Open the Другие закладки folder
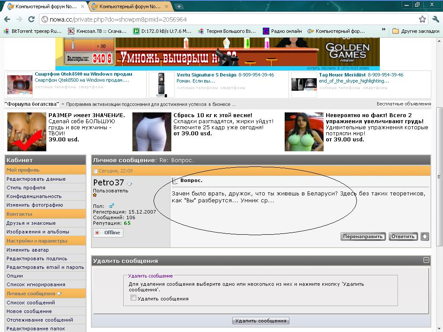This screenshot has width=443, height=332. (416, 31)
